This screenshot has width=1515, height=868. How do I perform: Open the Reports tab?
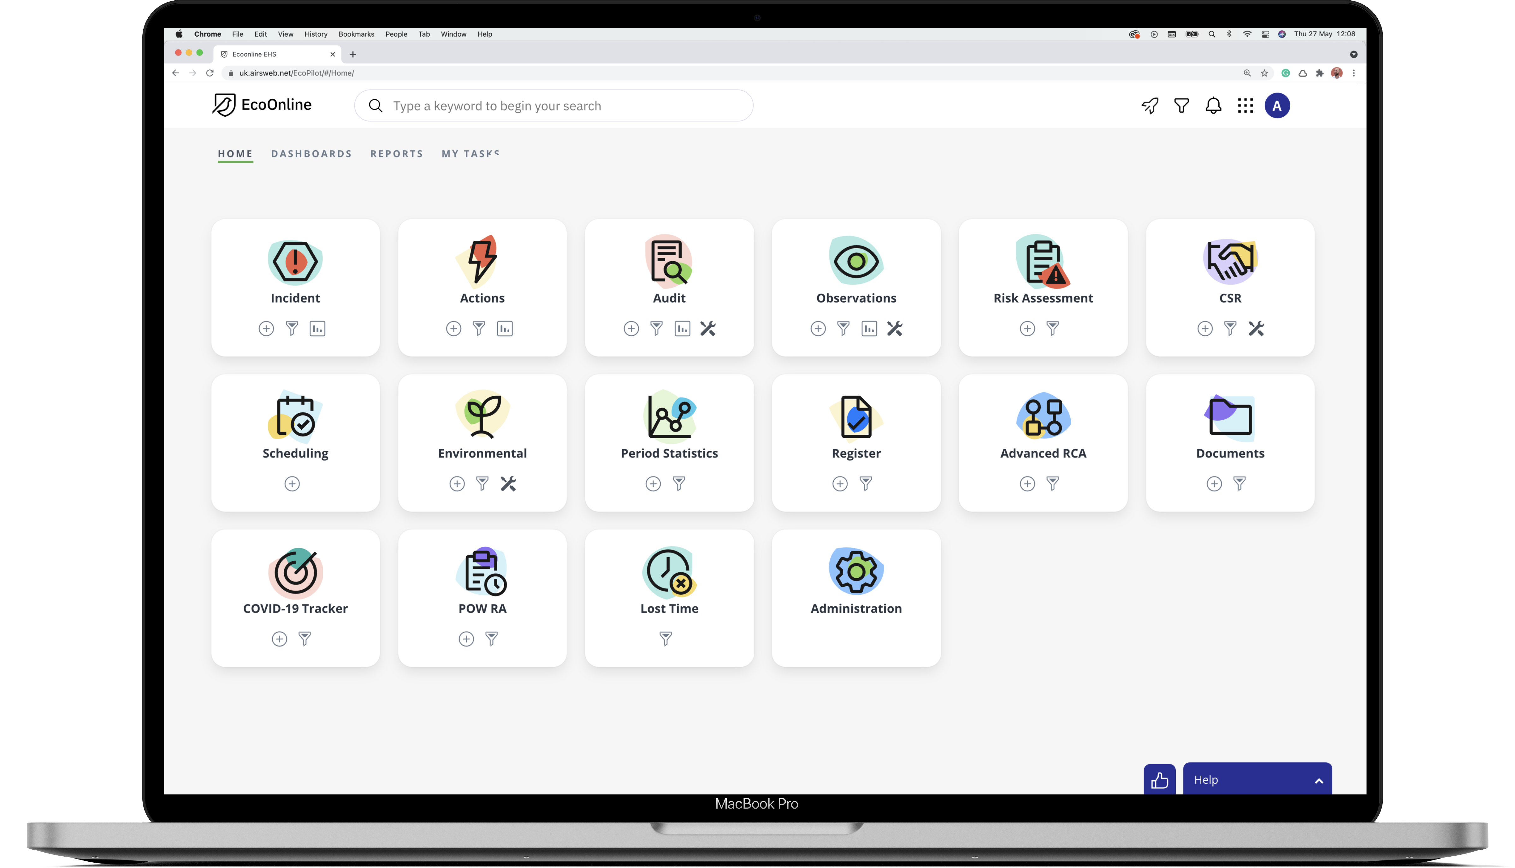[396, 154]
